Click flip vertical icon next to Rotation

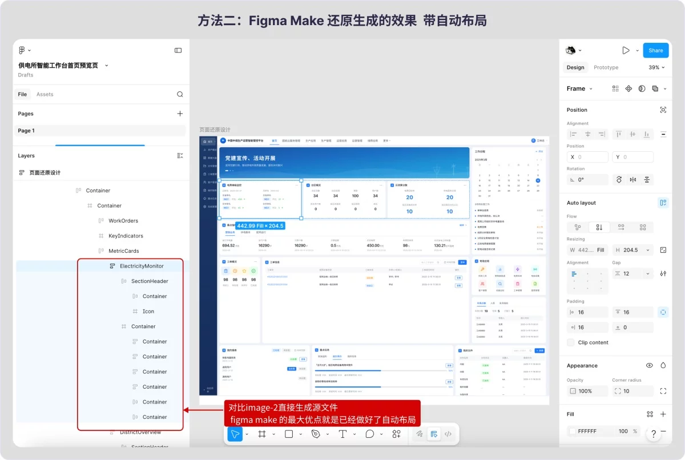[x=647, y=179]
